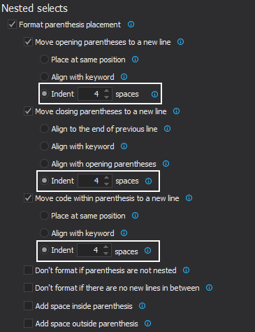Open info icon next to Align to the end of previous line

pos(167,129)
